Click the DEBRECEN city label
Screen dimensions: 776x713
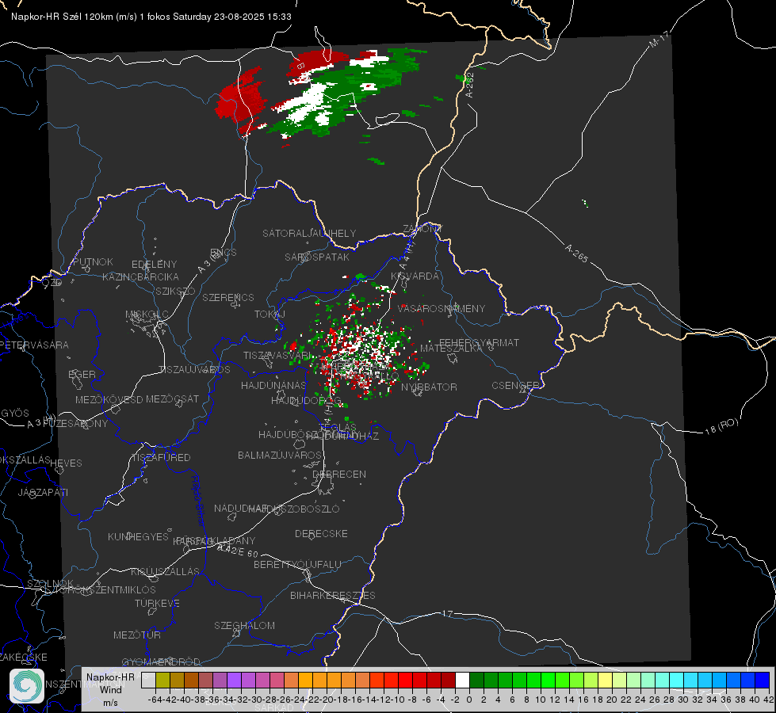tap(339, 474)
